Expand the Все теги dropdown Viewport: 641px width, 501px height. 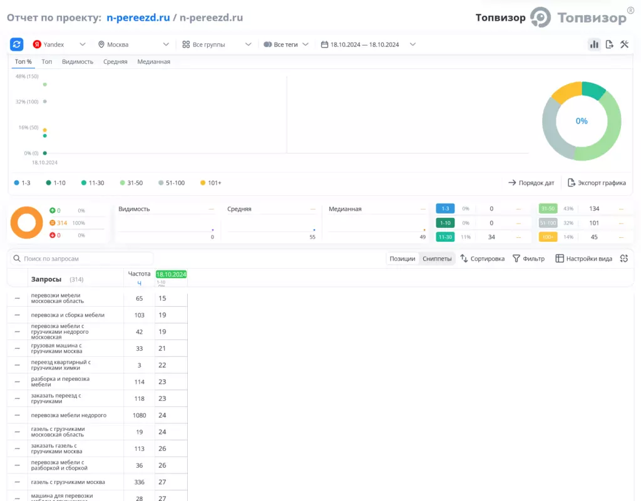[285, 44]
